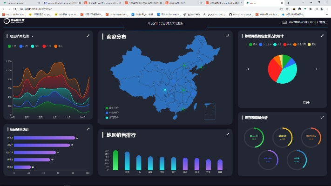The height and width of the screenshot is (186, 331).
Task: Reload the current page
Action: [x=15, y=9]
